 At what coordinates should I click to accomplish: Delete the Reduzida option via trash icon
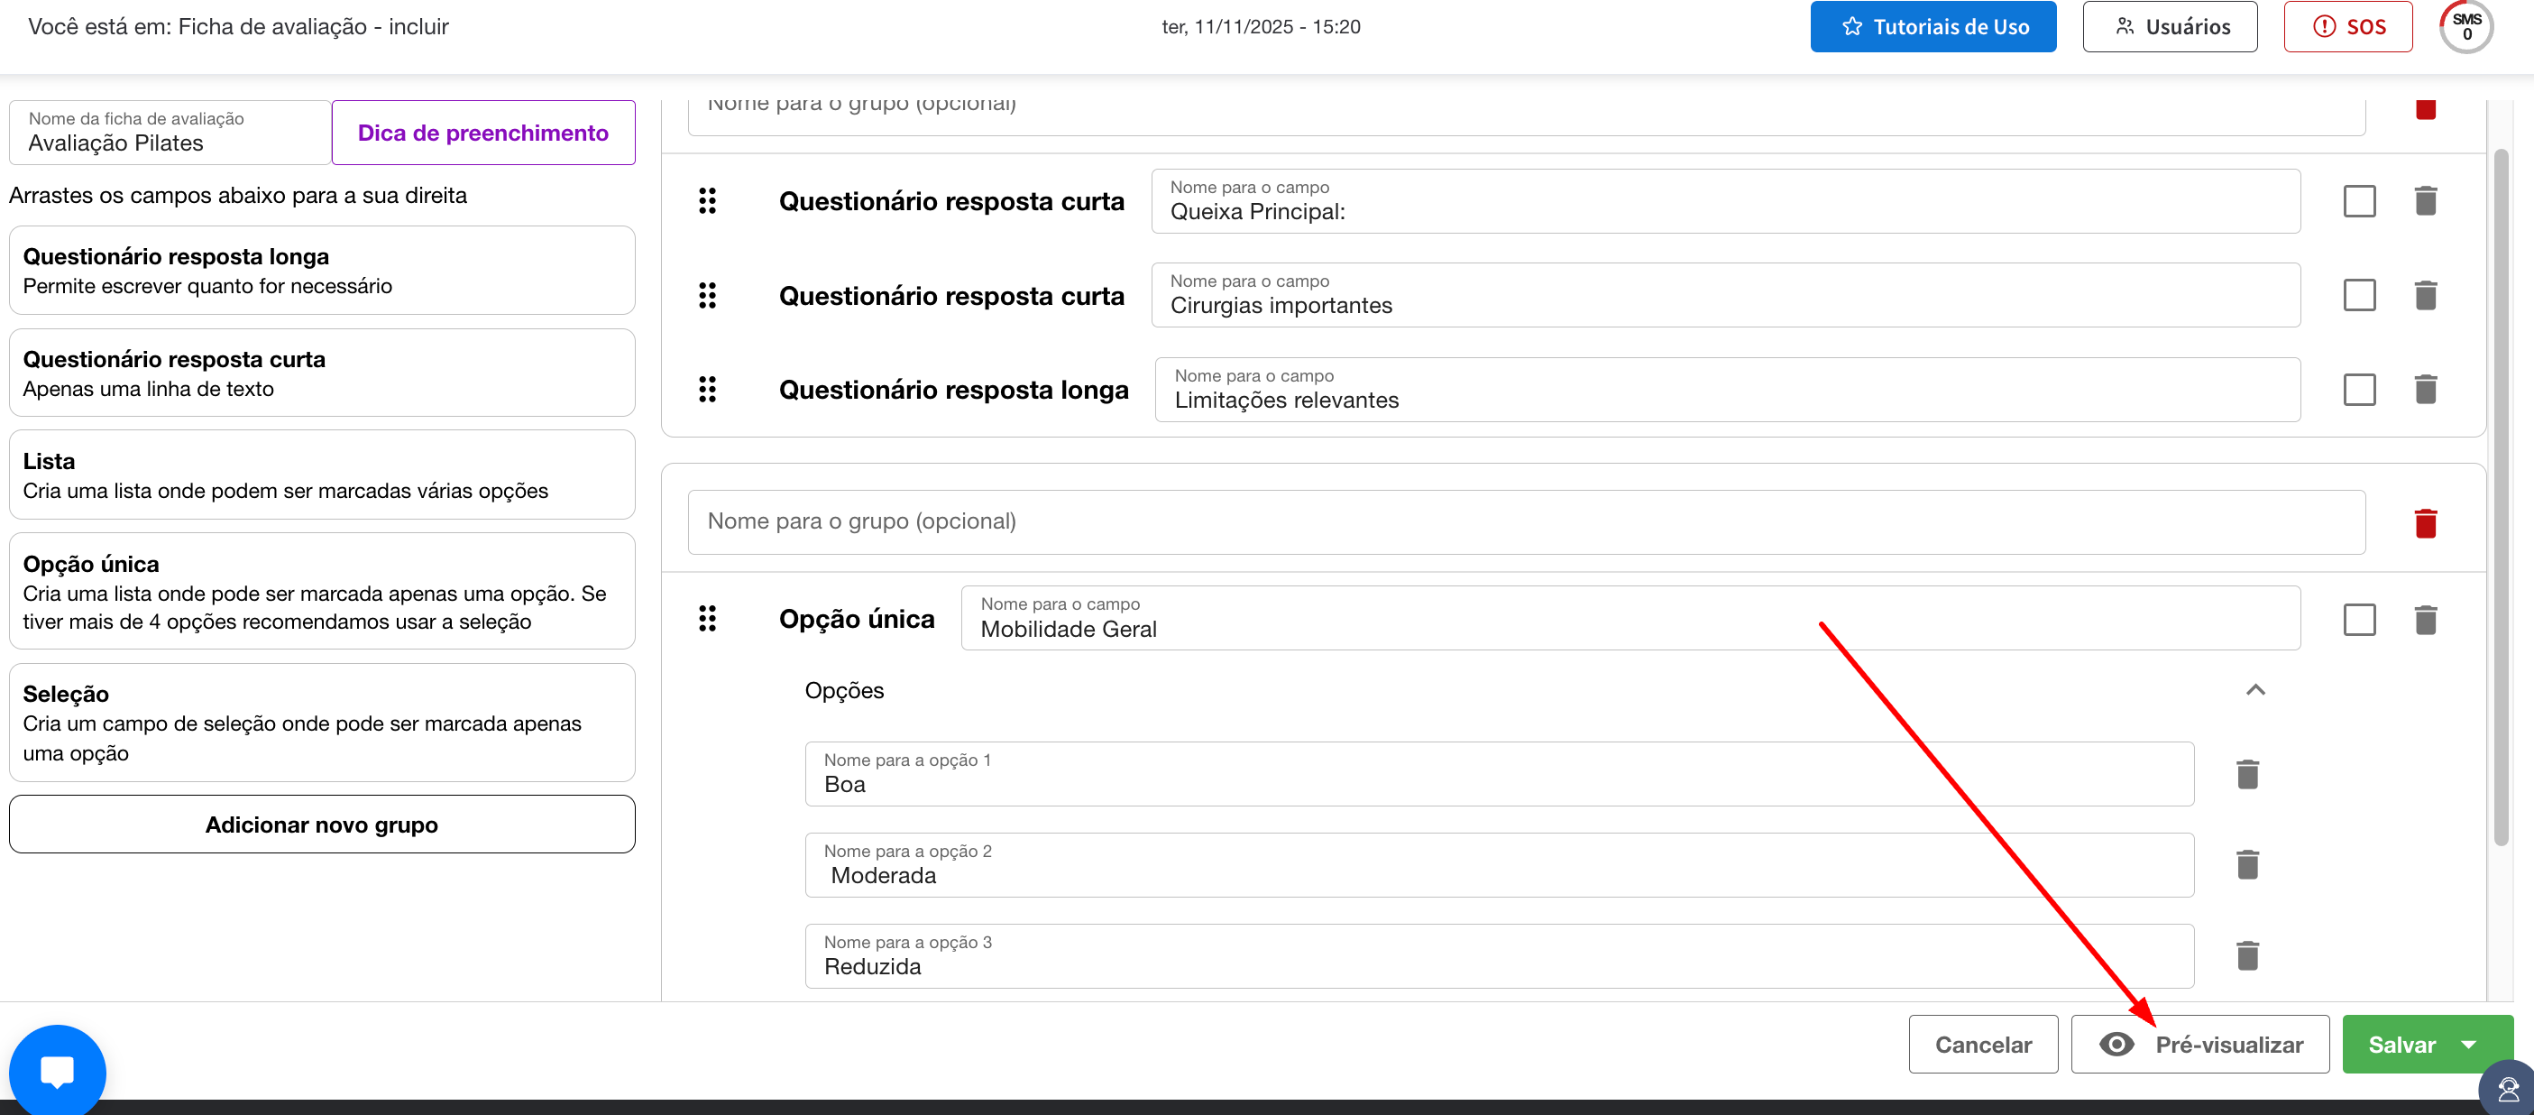[x=2246, y=955]
